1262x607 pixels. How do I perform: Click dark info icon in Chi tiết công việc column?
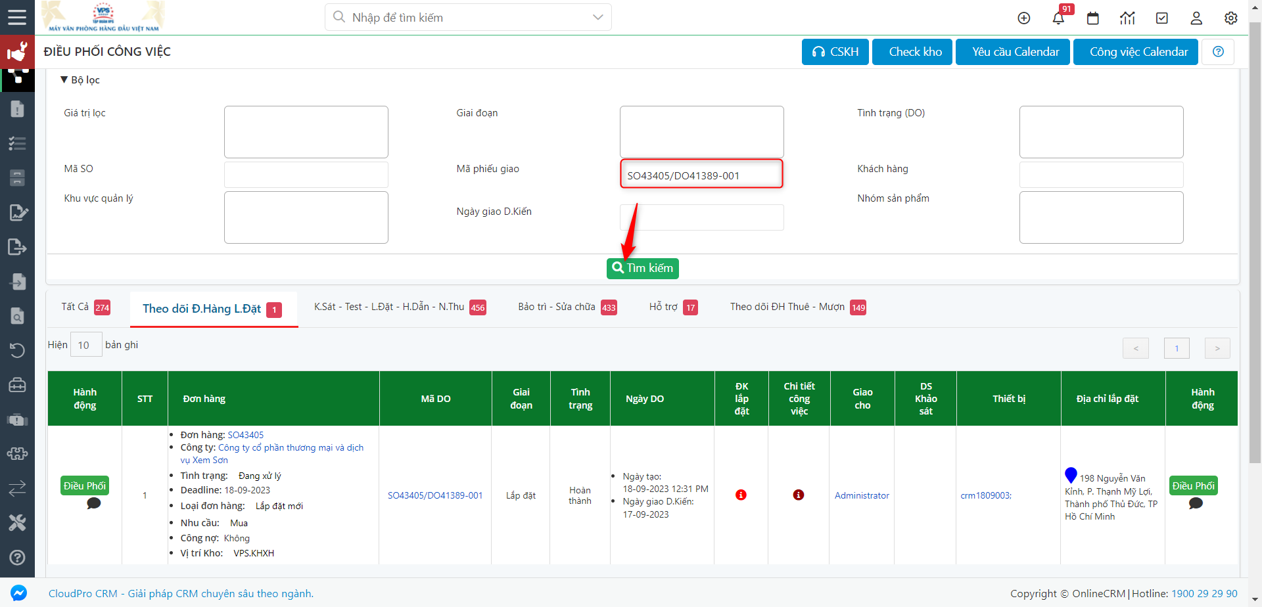point(799,495)
